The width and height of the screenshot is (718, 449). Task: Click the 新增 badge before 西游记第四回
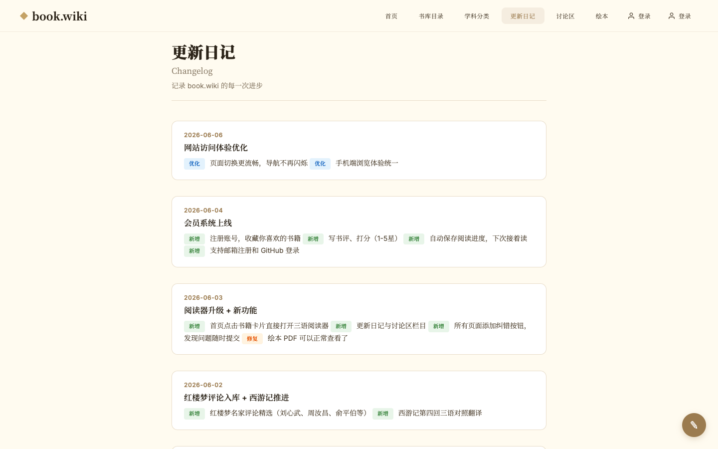click(x=383, y=414)
